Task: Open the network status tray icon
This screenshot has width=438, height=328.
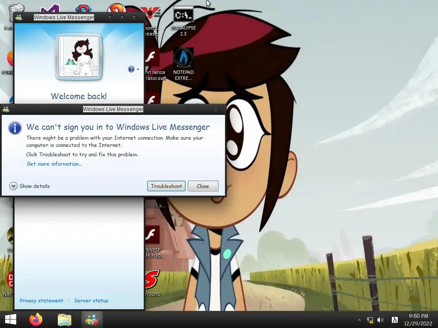Action: pos(370,320)
